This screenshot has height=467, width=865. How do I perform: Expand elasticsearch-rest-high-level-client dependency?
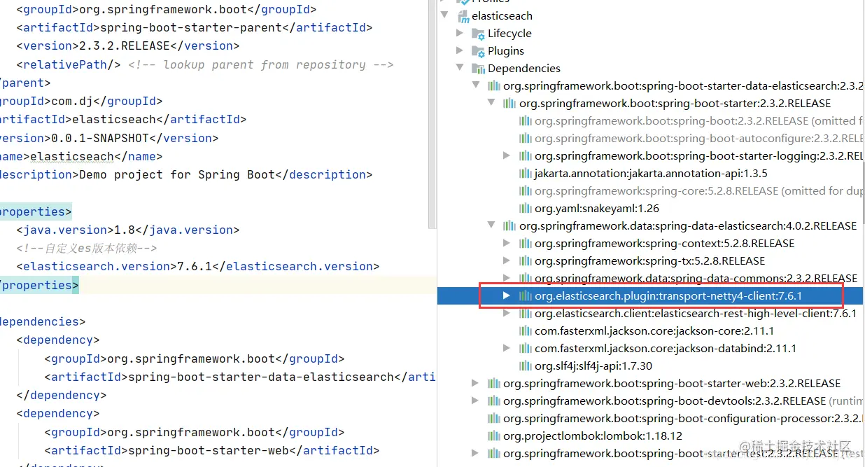pos(507,313)
